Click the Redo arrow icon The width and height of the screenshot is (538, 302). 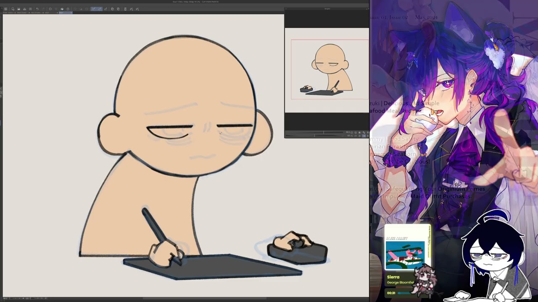pyautogui.click(x=44, y=9)
